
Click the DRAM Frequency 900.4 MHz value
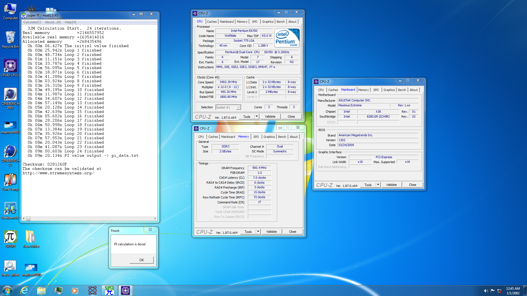point(259,168)
